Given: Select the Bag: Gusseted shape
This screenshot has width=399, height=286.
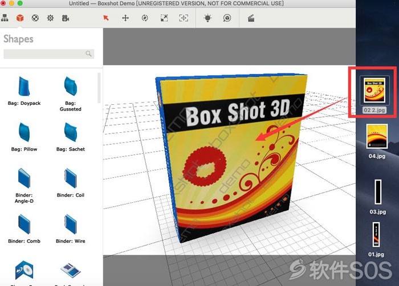Looking at the screenshot, I should click(71, 94).
